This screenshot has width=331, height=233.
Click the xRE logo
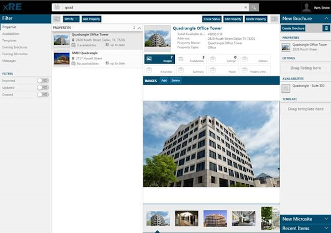pyautogui.click(x=11, y=7)
